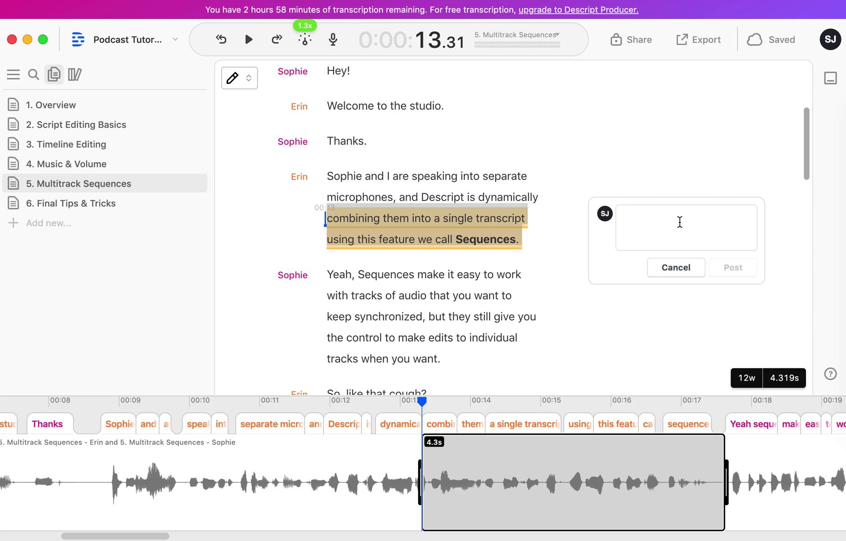Click the 12w word count badge
The width and height of the screenshot is (846, 541).
(746, 378)
